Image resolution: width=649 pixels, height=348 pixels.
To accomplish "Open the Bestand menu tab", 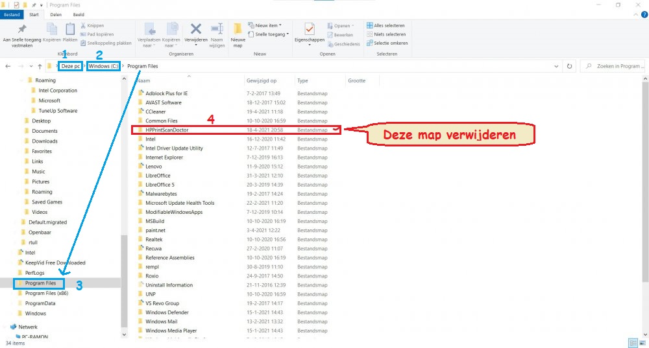I will tap(12, 14).
